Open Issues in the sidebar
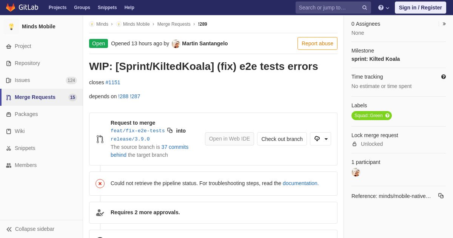This screenshot has width=453, height=238. (x=42, y=80)
